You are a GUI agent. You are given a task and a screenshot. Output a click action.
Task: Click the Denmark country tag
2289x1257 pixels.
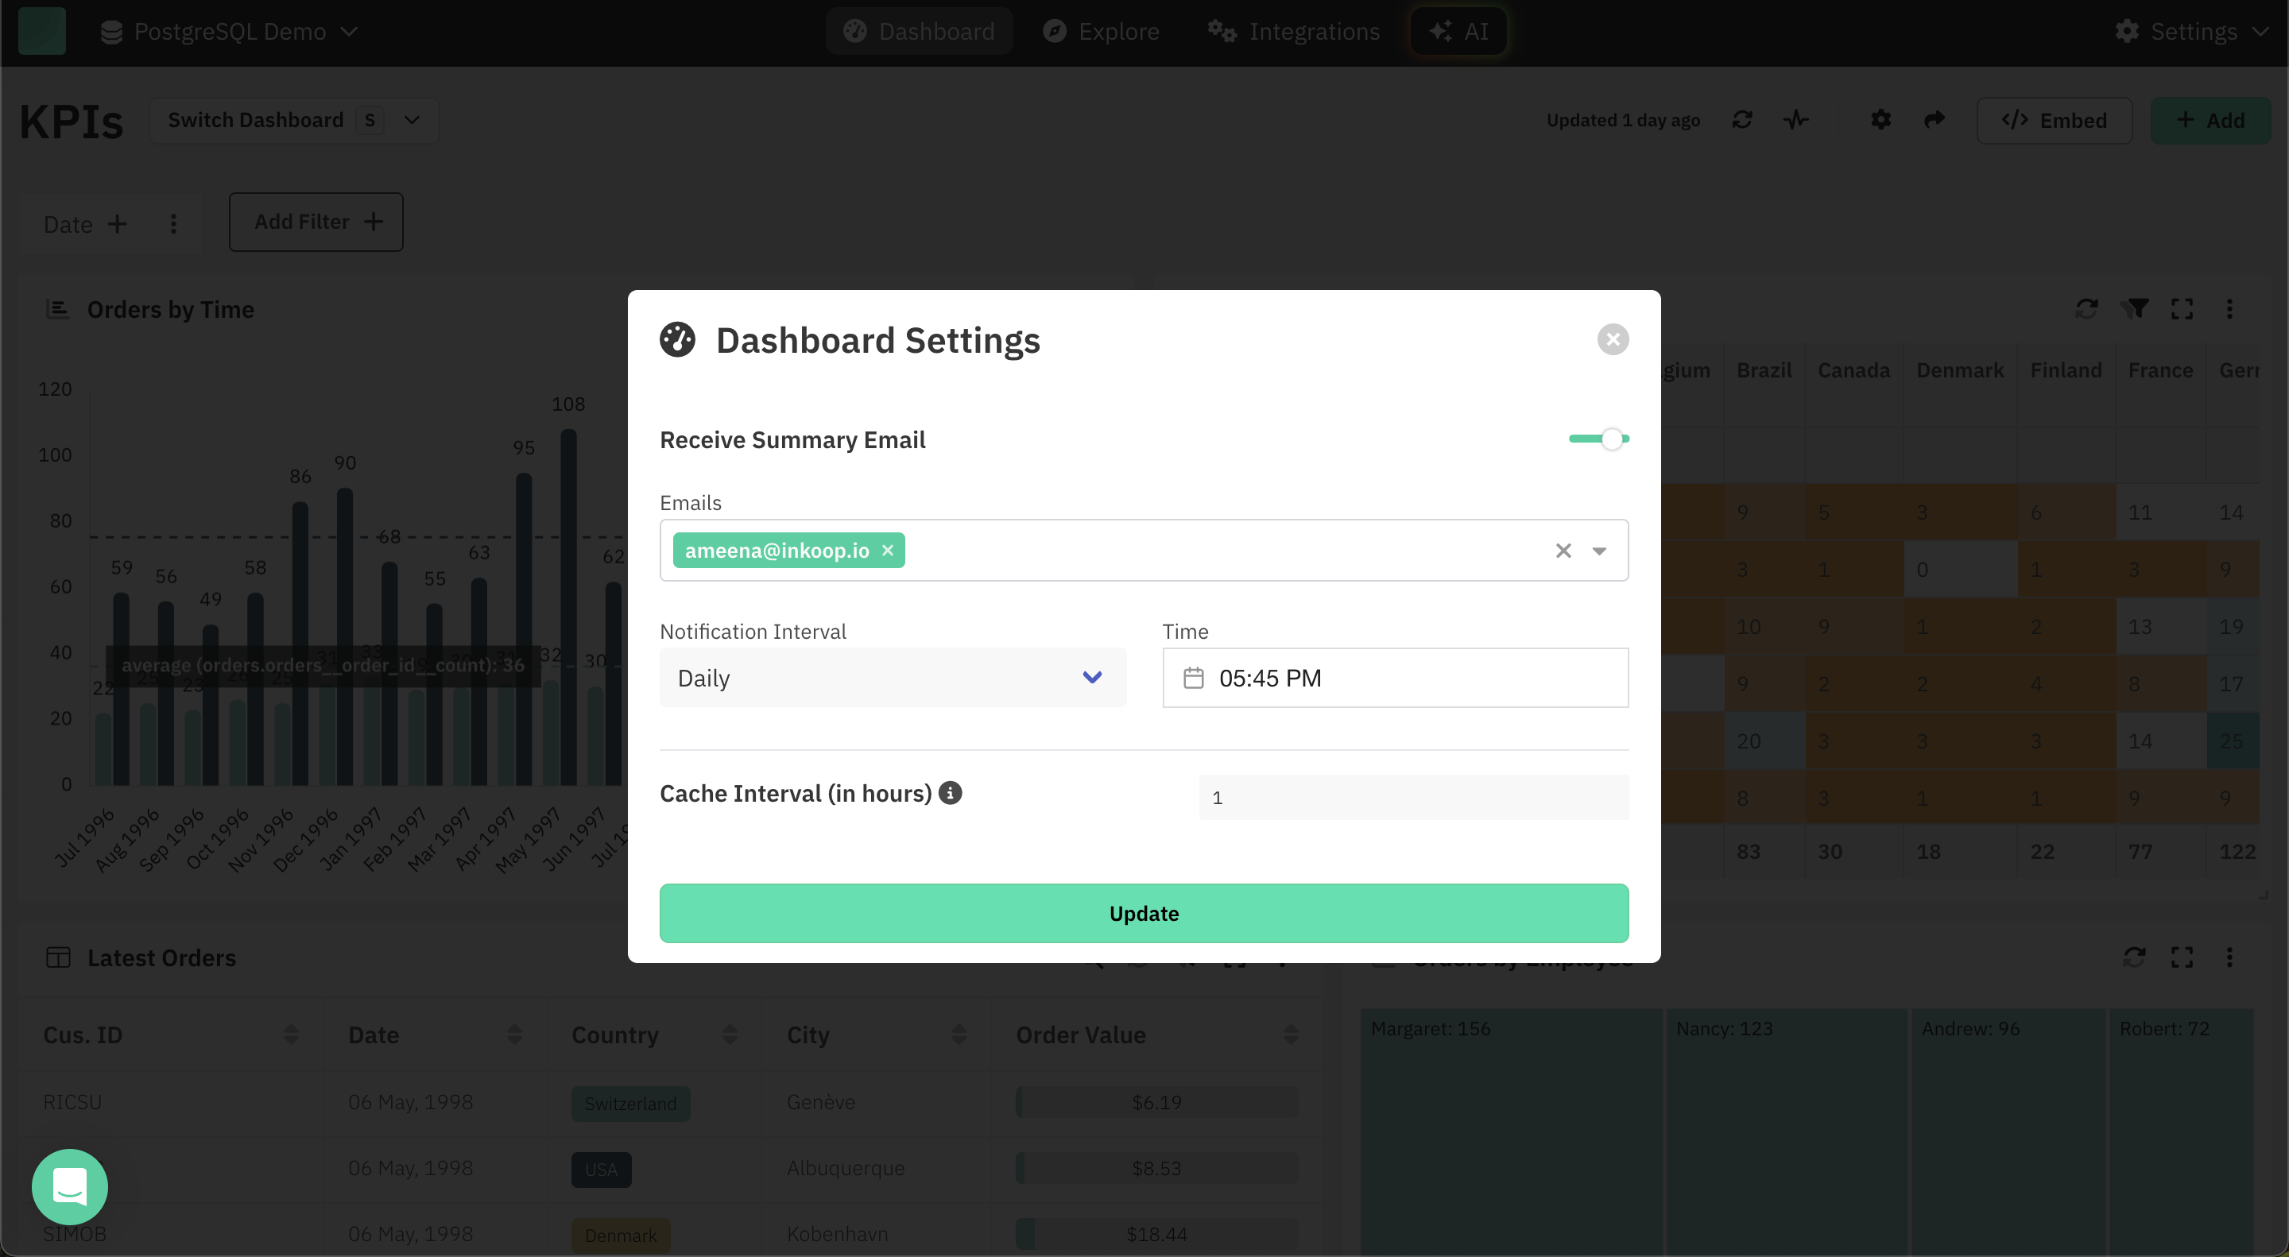[620, 1235]
